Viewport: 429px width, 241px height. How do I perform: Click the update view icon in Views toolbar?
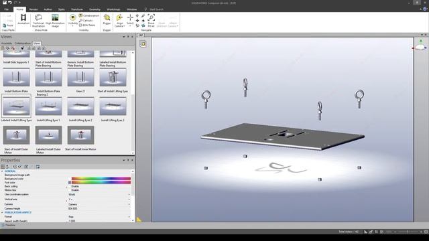pos(7,48)
